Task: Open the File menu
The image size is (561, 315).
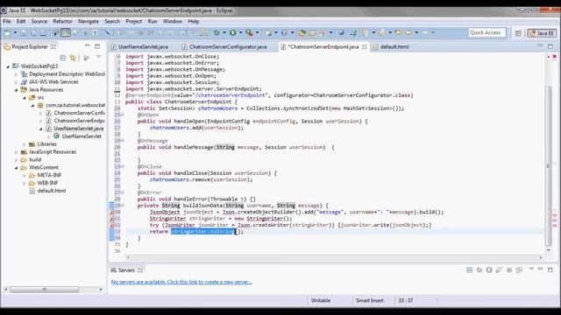Action: coord(7,21)
